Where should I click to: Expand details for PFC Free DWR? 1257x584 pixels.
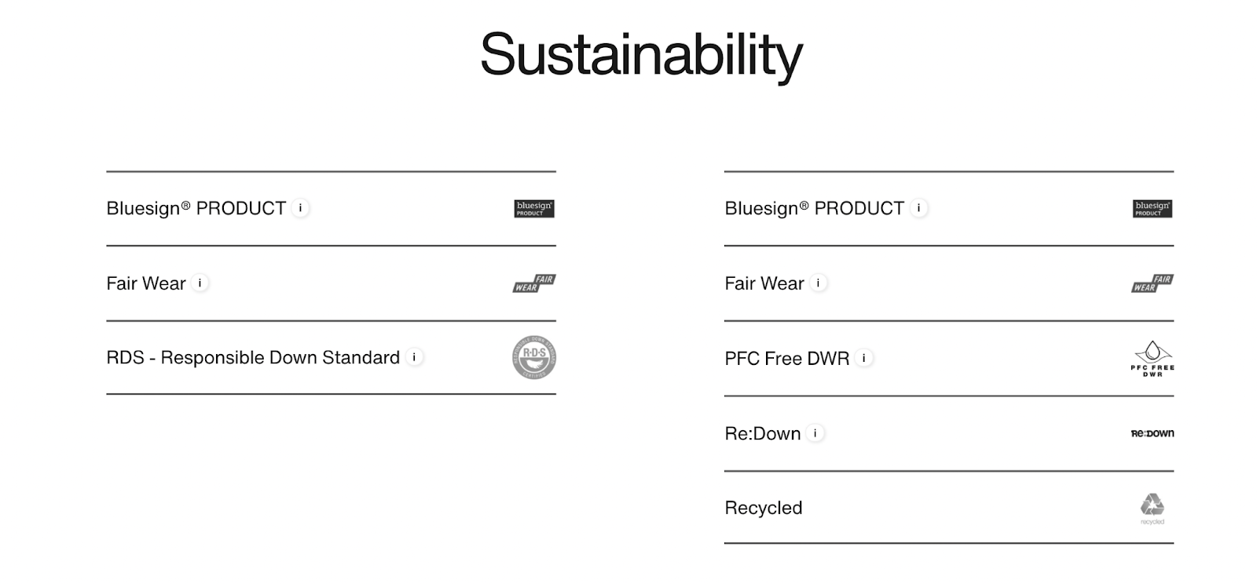click(x=864, y=358)
